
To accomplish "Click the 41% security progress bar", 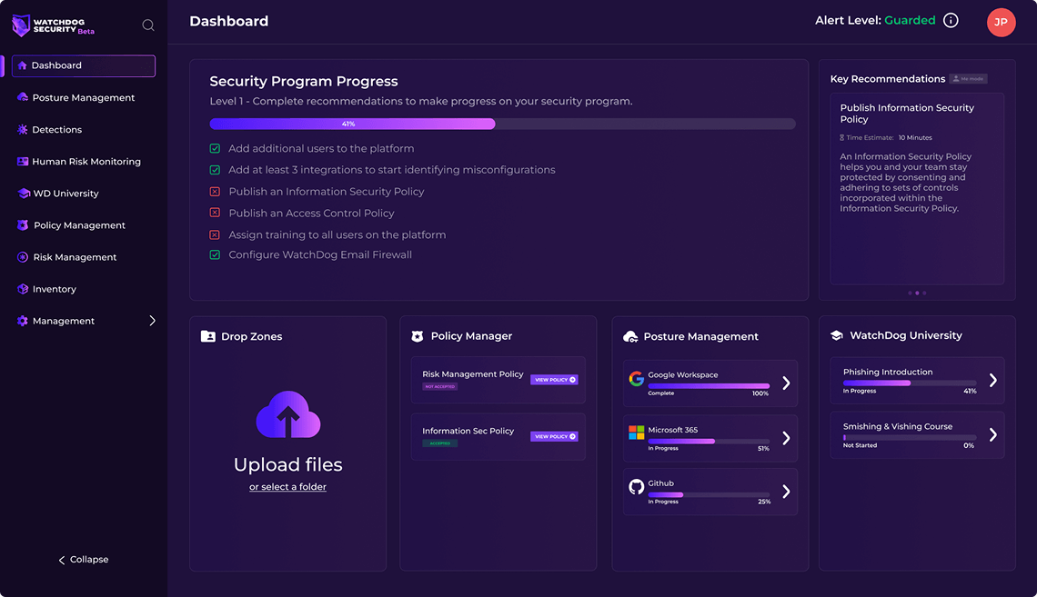I will coord(353,123).
